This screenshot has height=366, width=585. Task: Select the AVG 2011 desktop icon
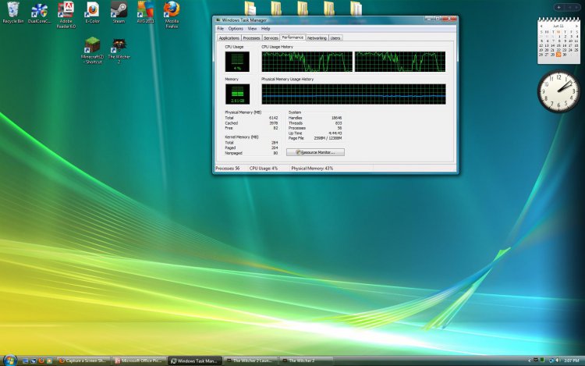[x=146, y=12]
